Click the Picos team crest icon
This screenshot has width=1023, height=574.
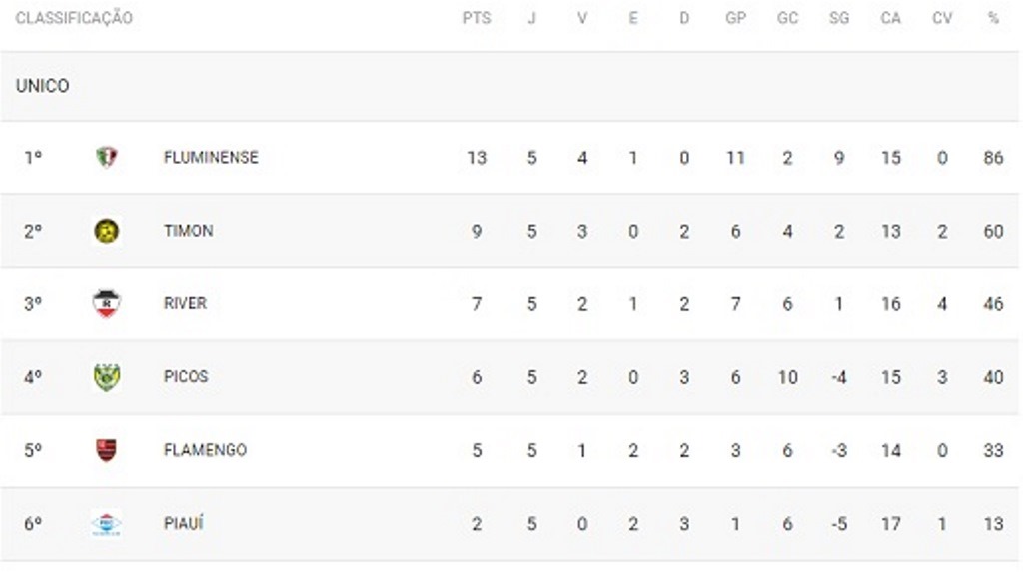click(x=106, y=377)
